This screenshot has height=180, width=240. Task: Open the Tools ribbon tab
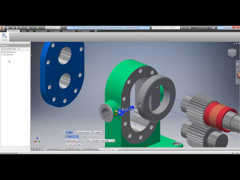(23, 31)
